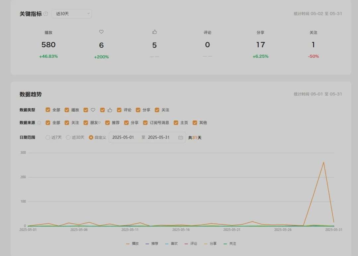Toggle 播放 series in chart legend
Image resolution: width=358 pixels, height=256 pixels.
click(x=132, y=244)
